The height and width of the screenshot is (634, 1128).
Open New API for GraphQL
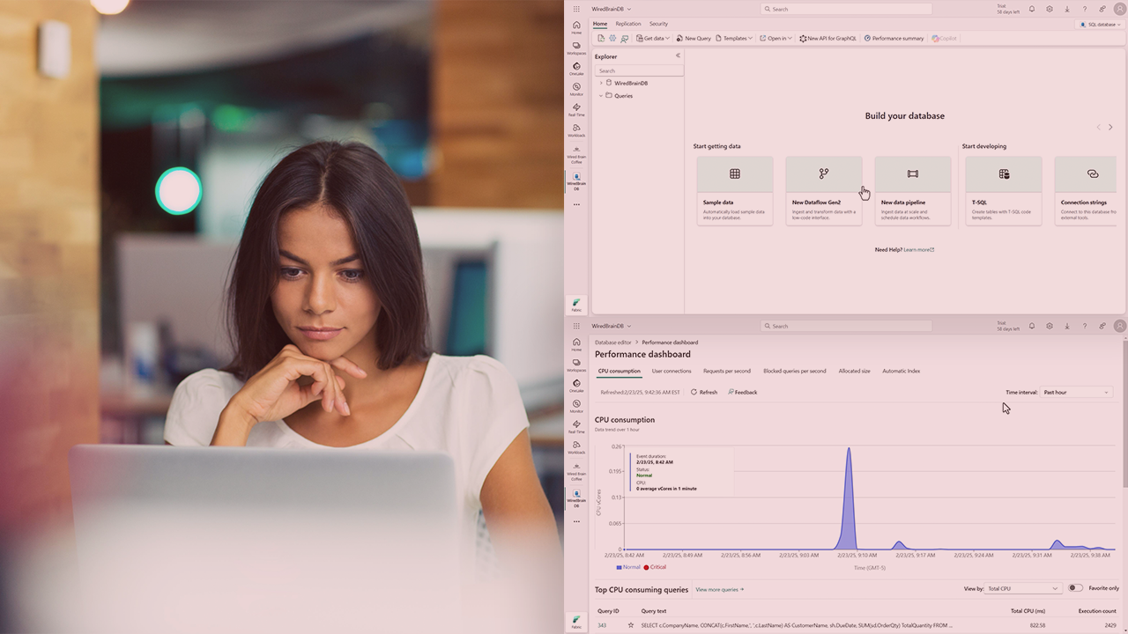827,39
